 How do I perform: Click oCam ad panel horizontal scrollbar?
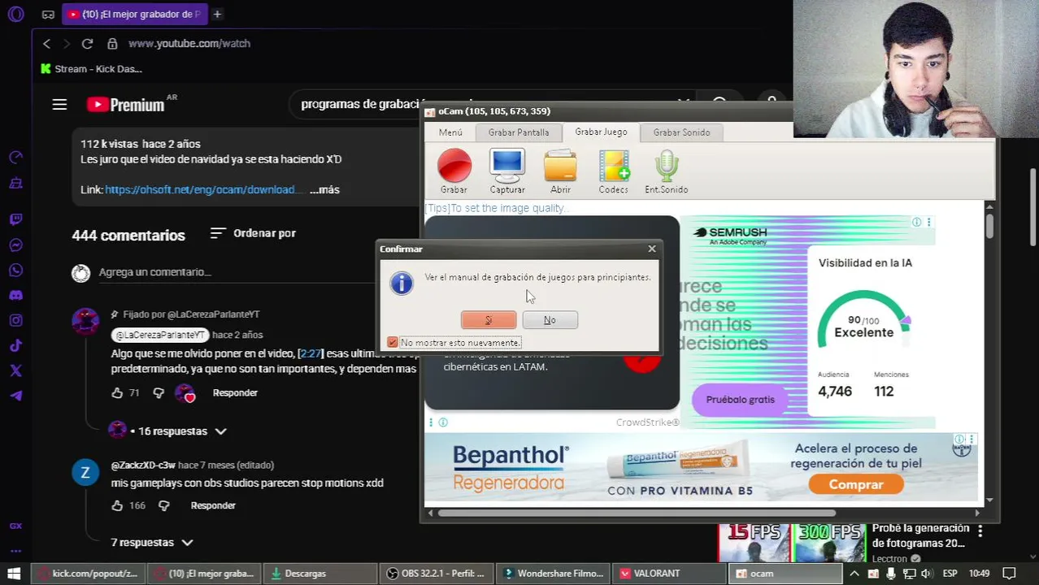tap(637, 513)
